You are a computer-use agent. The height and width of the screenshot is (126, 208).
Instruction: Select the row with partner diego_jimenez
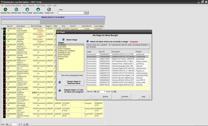[118, 61]
